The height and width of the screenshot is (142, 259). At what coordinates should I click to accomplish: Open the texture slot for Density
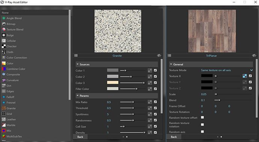(x=150, y=132)
